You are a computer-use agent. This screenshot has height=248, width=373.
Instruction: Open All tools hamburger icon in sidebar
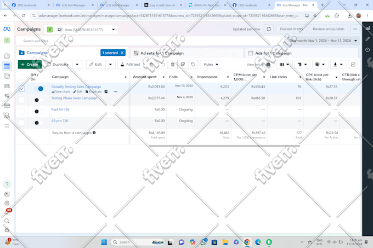[7, 126]
